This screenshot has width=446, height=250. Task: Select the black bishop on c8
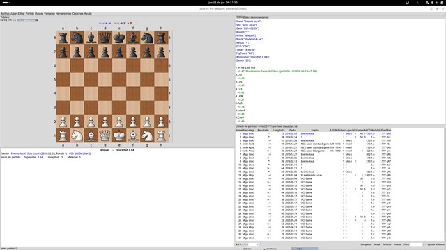[91, 37]
